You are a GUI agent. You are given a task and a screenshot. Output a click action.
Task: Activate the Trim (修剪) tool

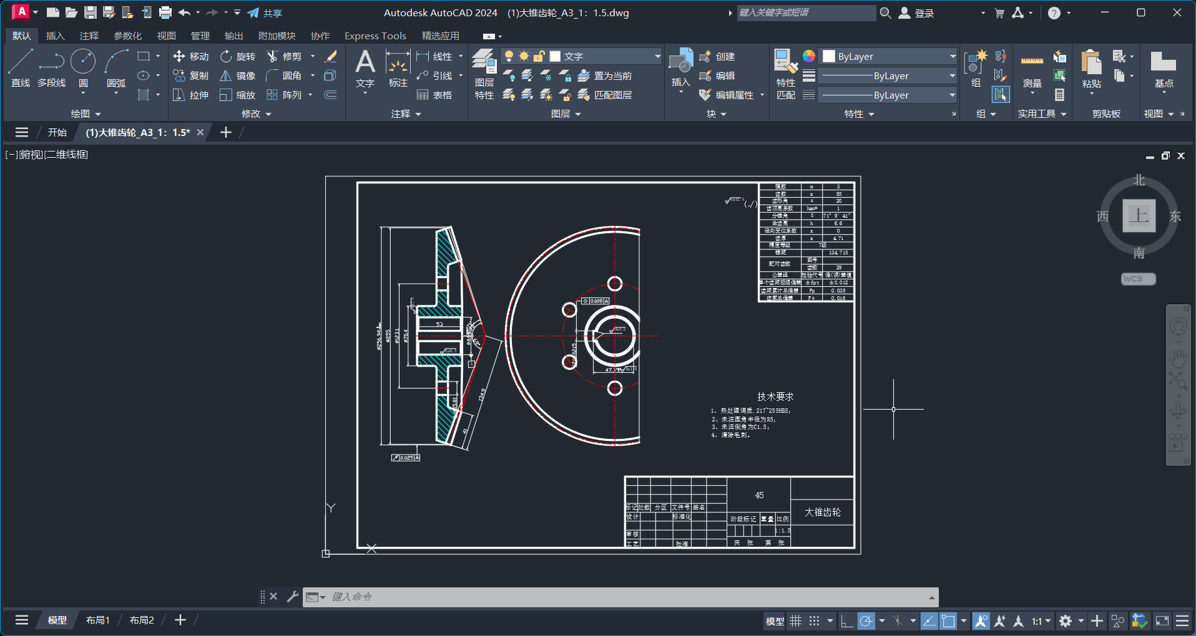point(284,56)
